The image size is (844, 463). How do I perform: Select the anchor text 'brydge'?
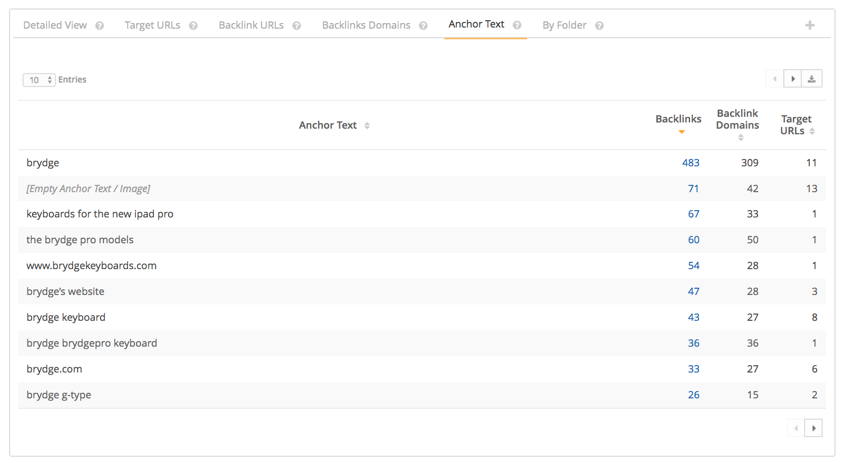coord(43,163)
